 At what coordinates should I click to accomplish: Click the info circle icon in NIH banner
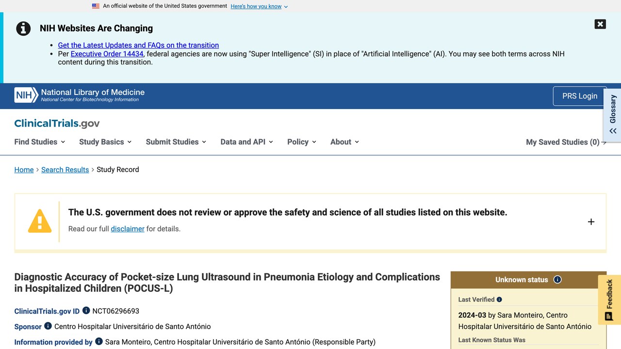[x=23, y=29]
